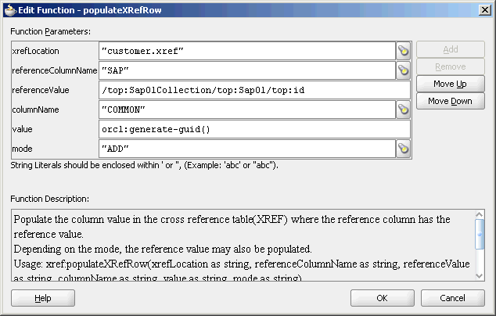496x316 pixels.
Task: Click description scrollbar up arrow
Action: (480, 215)
